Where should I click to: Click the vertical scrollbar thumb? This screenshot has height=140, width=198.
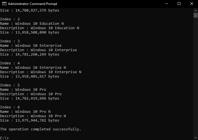196,15
